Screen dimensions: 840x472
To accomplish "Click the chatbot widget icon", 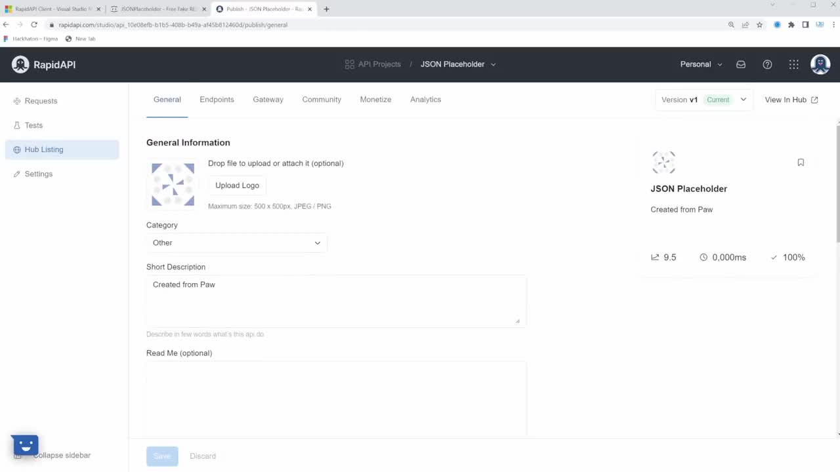I will (x=25, y=446).
